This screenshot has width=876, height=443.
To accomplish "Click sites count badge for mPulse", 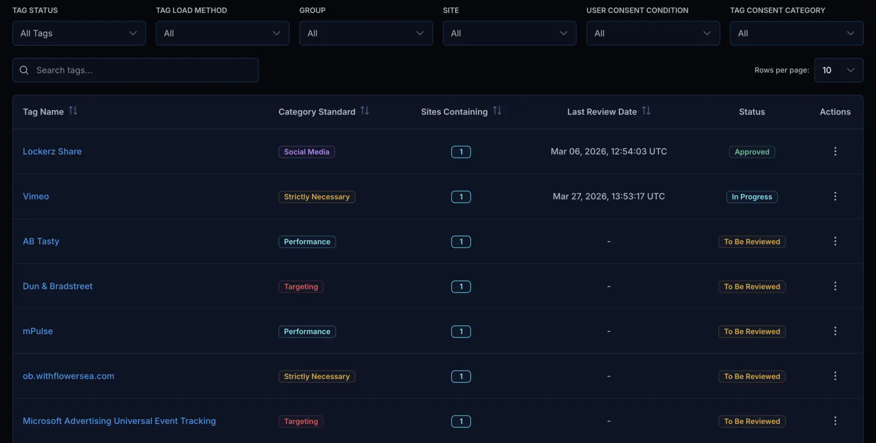I will click(x=461, y=331).
